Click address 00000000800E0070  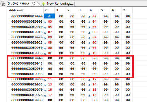(x=27, y=90)
